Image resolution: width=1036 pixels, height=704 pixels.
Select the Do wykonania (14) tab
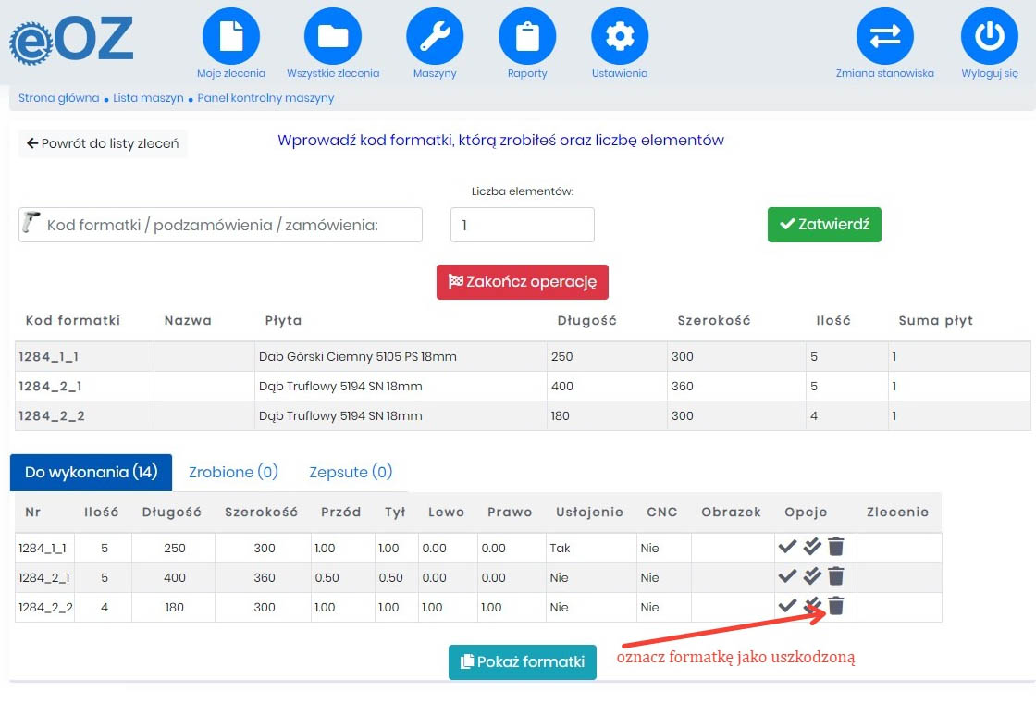91,472
